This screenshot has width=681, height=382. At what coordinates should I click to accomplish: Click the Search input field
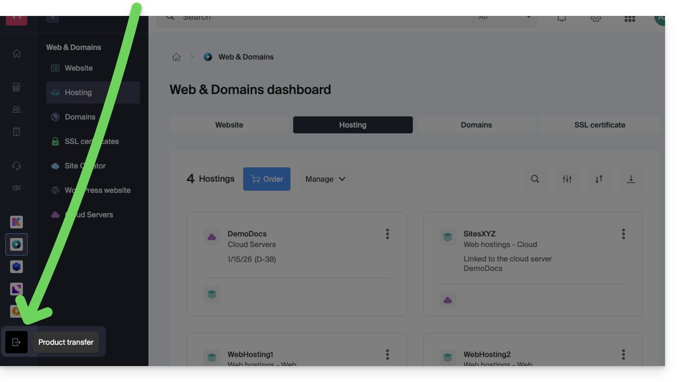[319, 18]
